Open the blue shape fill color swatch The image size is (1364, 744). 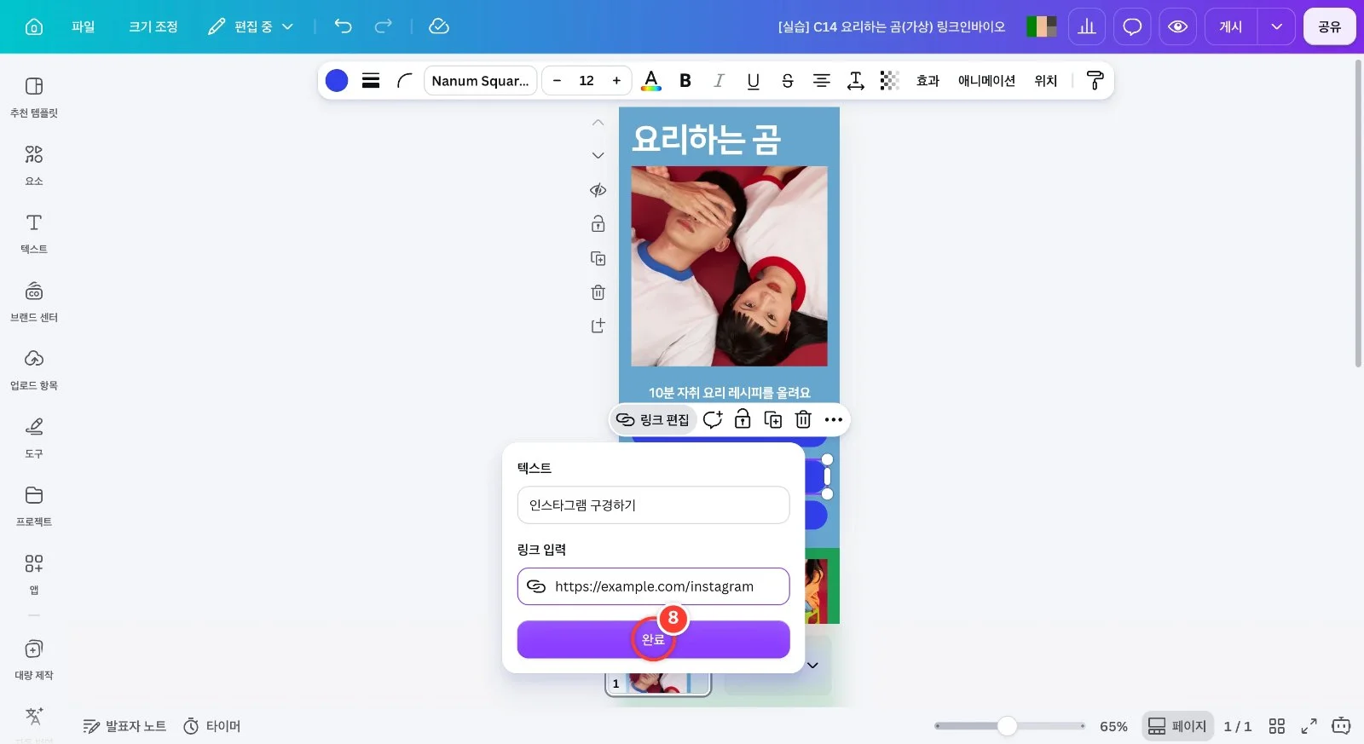[337, 81]
